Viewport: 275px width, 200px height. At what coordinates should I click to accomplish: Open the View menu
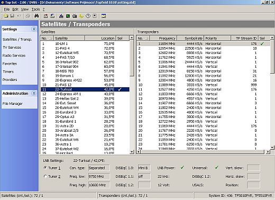point(25,9)
